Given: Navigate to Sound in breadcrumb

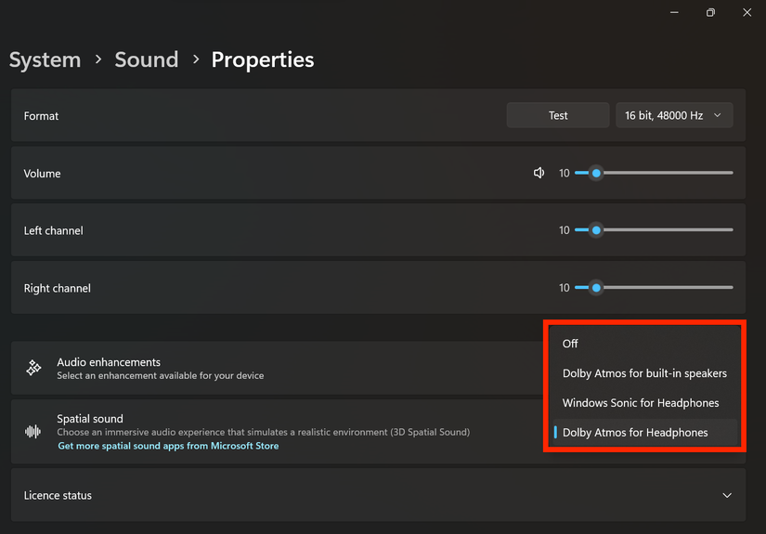Looking at the screenshot, I should [146, 59].
